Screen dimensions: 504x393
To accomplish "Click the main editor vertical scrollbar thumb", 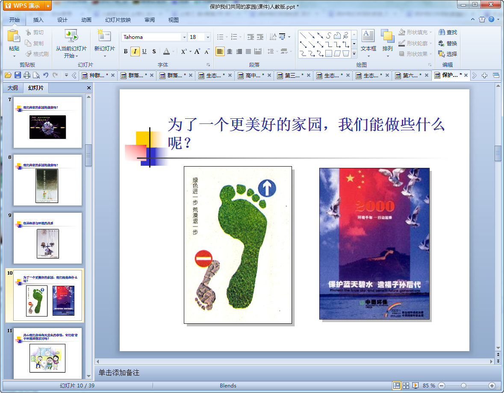I will pyautogui.click(x=498, y=153).
